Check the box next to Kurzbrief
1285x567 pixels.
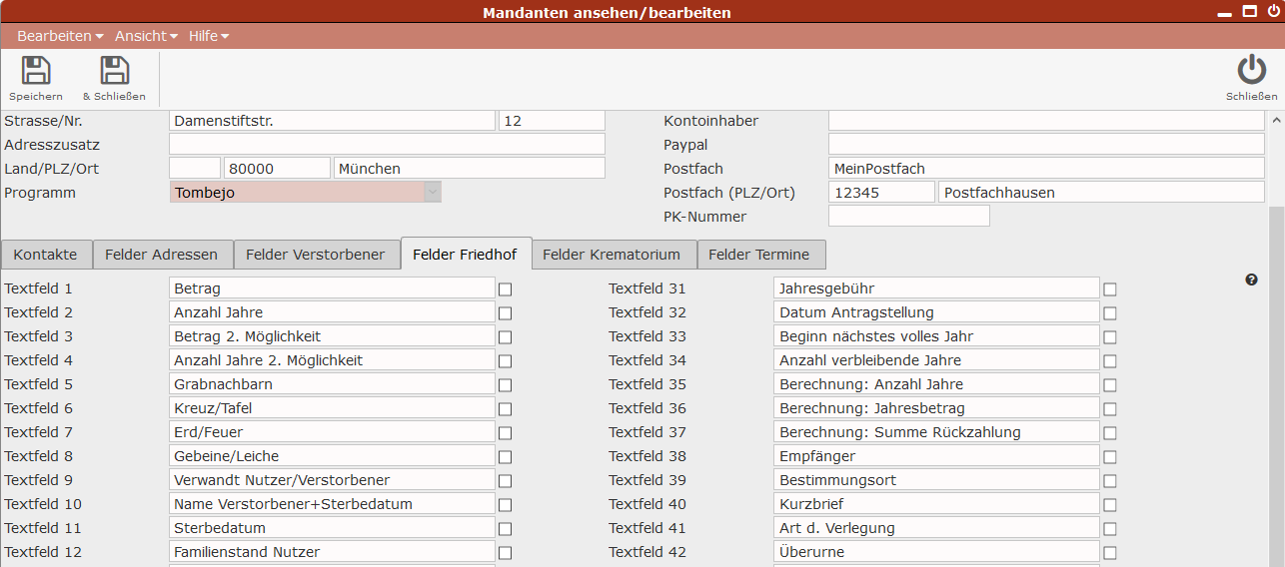point(1109,505)
